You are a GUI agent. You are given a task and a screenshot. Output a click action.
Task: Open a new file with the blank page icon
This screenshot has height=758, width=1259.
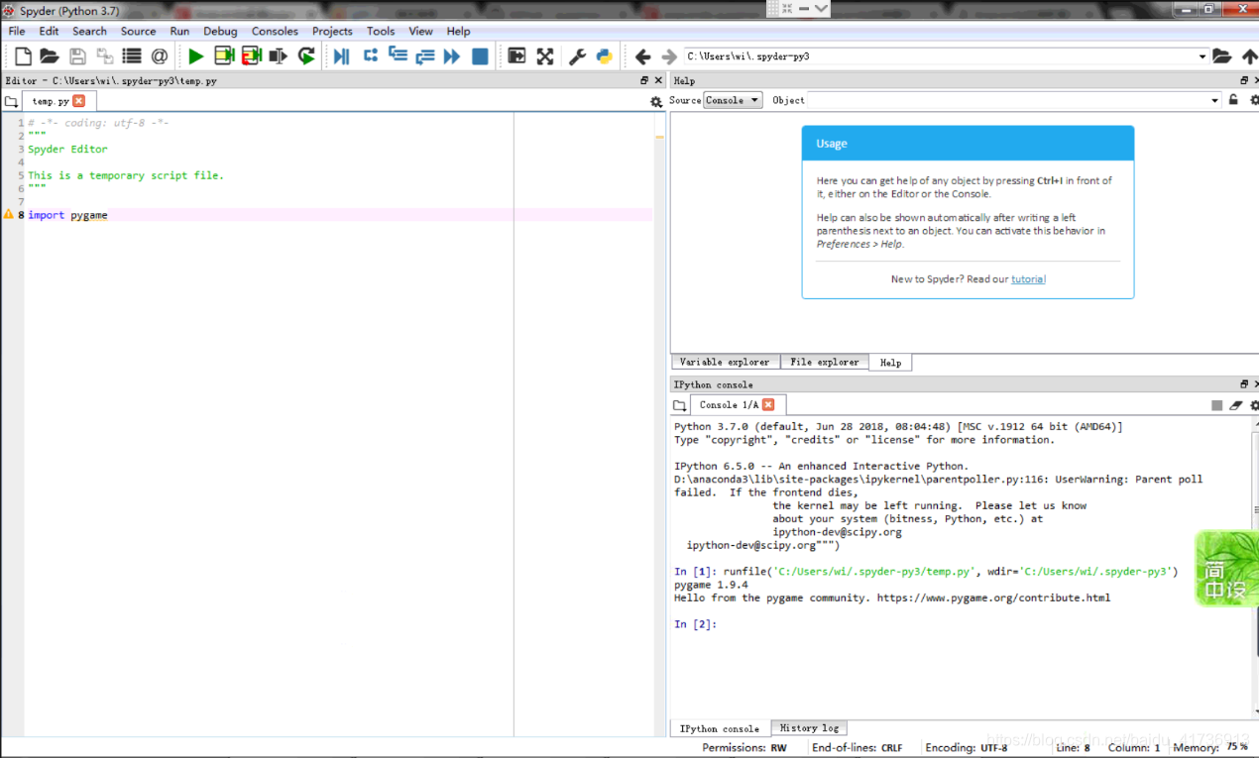pos(22,56)
